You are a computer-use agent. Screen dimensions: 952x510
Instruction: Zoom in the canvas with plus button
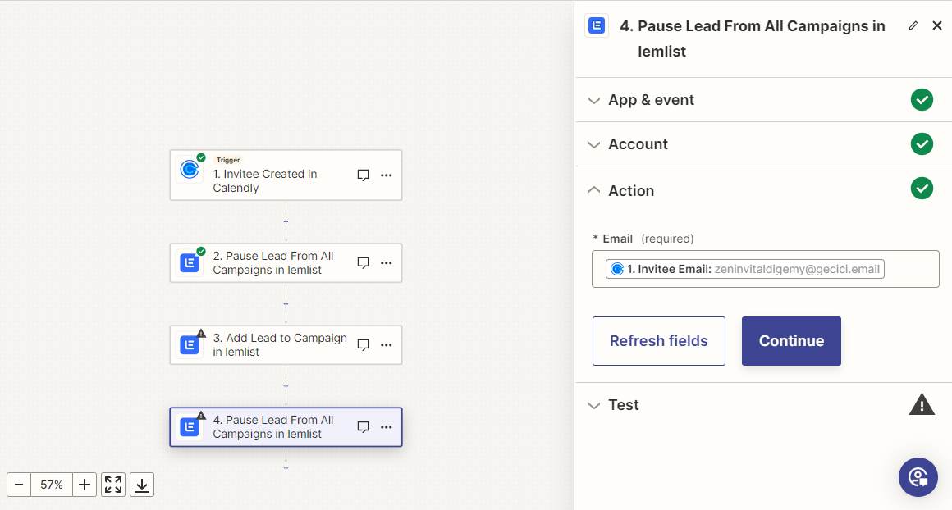pos(85,485)
